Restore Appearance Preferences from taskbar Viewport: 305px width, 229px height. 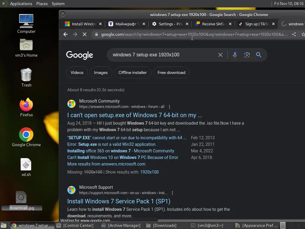click(256, 225)
